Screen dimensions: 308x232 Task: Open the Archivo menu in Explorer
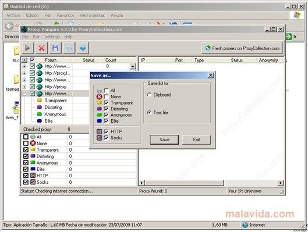click(13, 15)
